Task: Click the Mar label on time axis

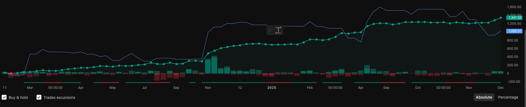Action: point(30,88)
